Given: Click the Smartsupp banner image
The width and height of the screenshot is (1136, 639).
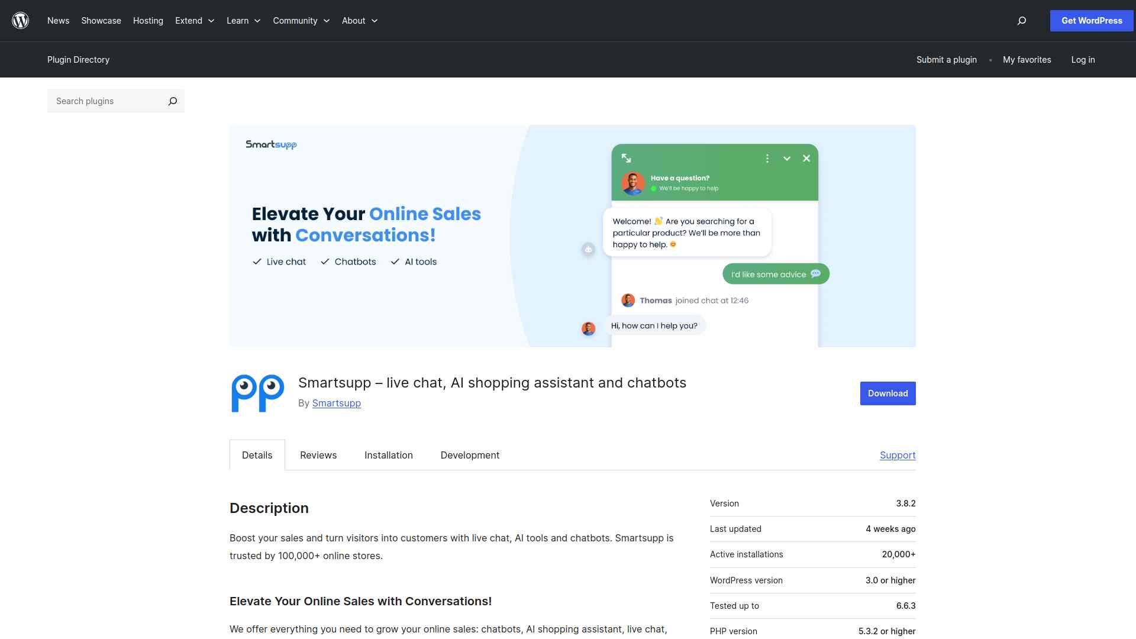Looking at the screenshot, I should [x=573, y=236].
